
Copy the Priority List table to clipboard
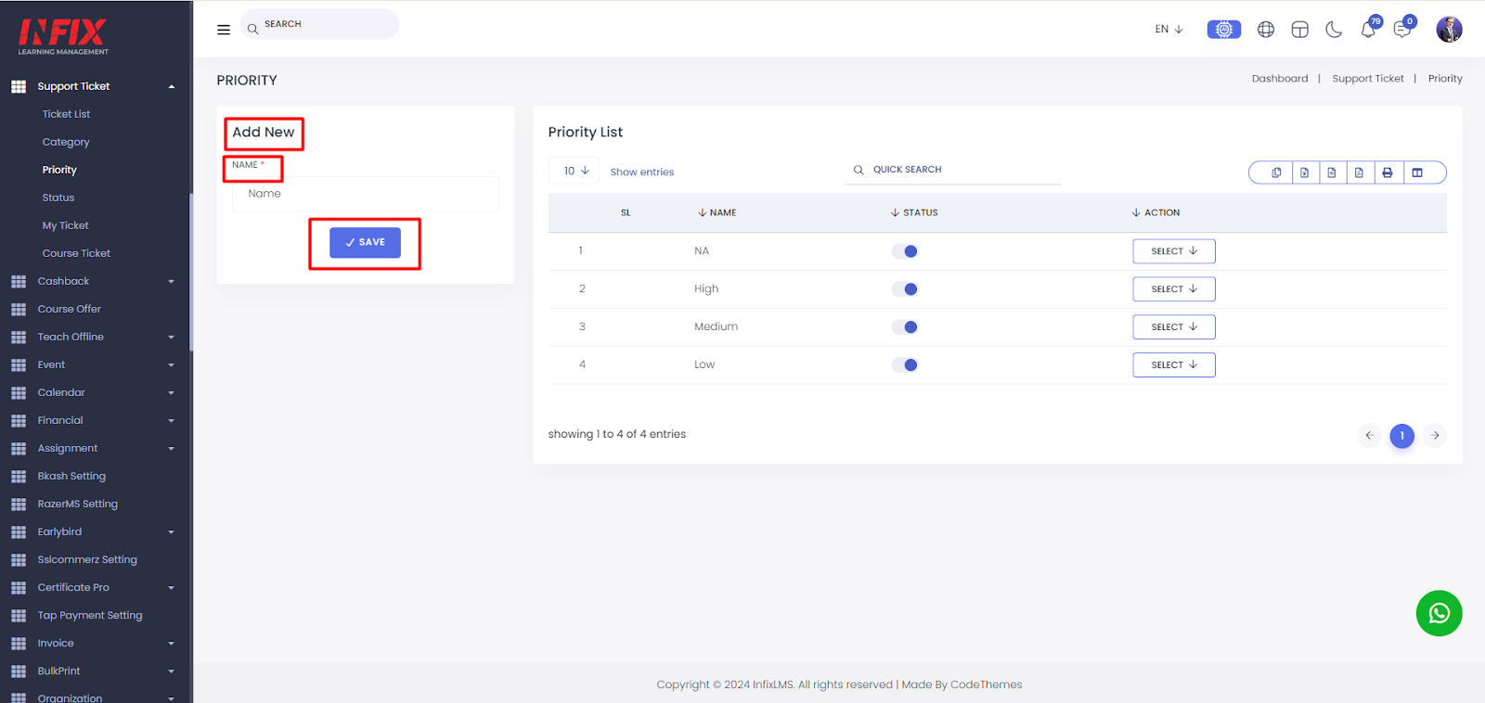(1277, 173)
